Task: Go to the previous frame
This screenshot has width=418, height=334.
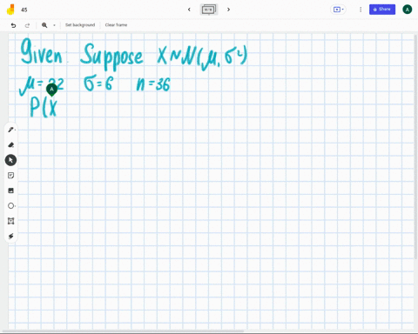Action: [189, 10]
